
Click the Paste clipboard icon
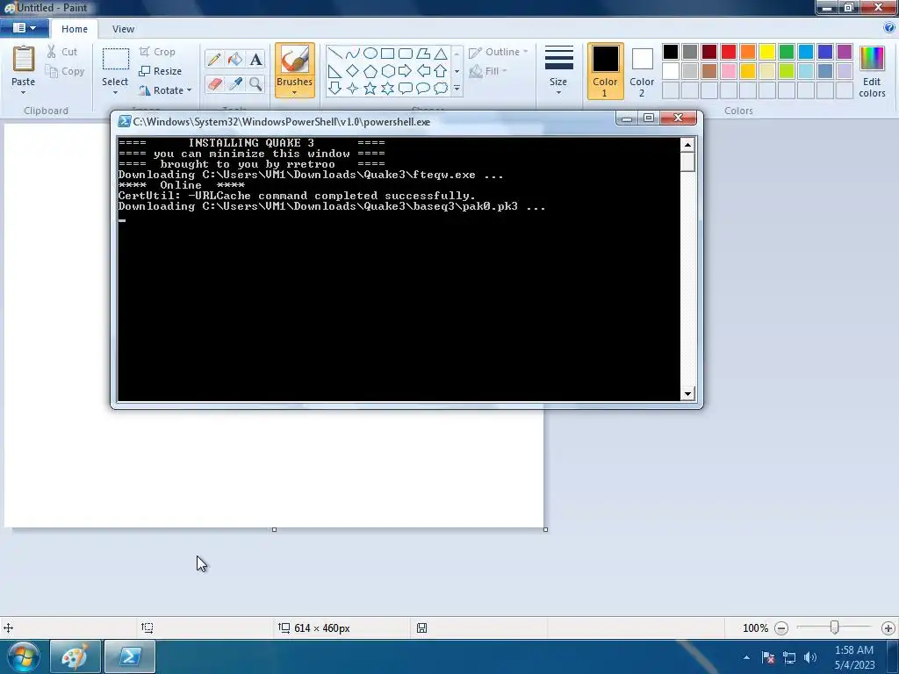[x=24, y=59]
